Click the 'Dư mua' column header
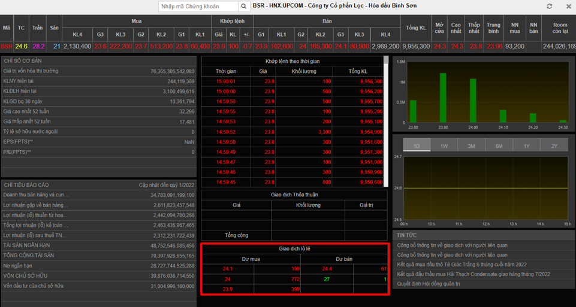Viewport: 576px width, 307px height. pyautogui.click(x=251, y=259)
